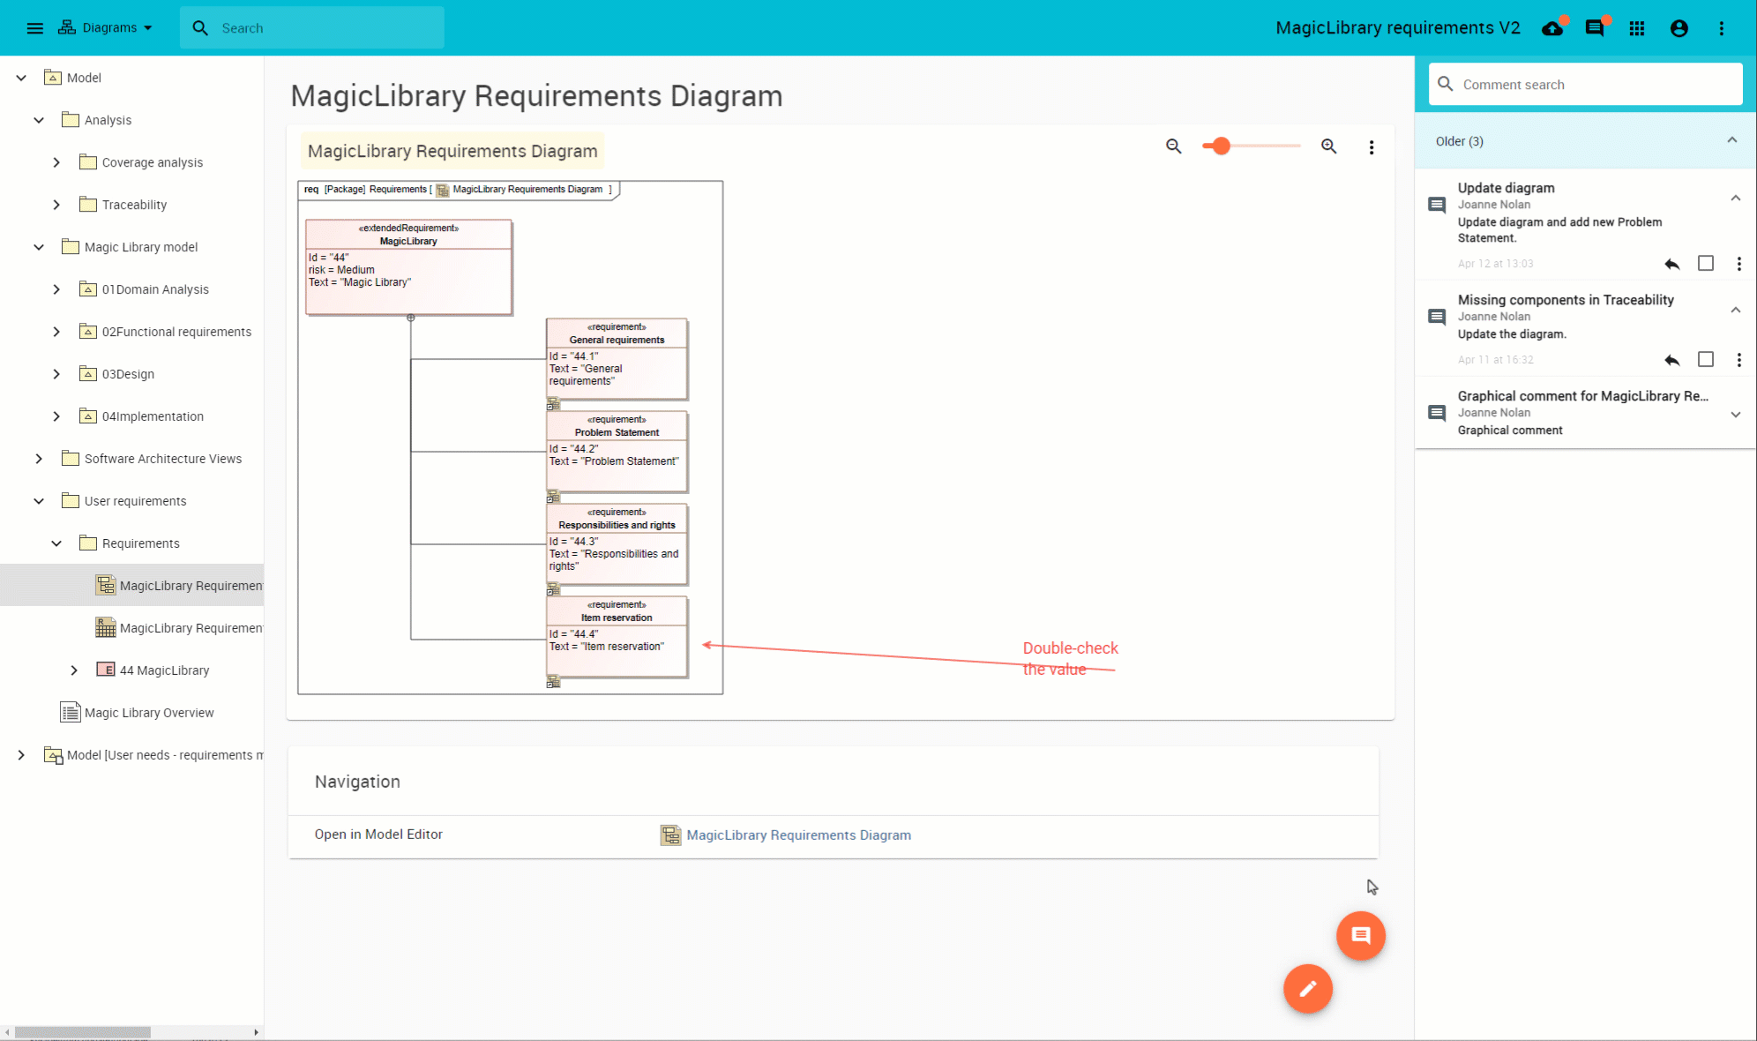Screen dimensions: 1757x1041
Task: Collapse the Older (3) comments section
Action: tap(1731, 141)
